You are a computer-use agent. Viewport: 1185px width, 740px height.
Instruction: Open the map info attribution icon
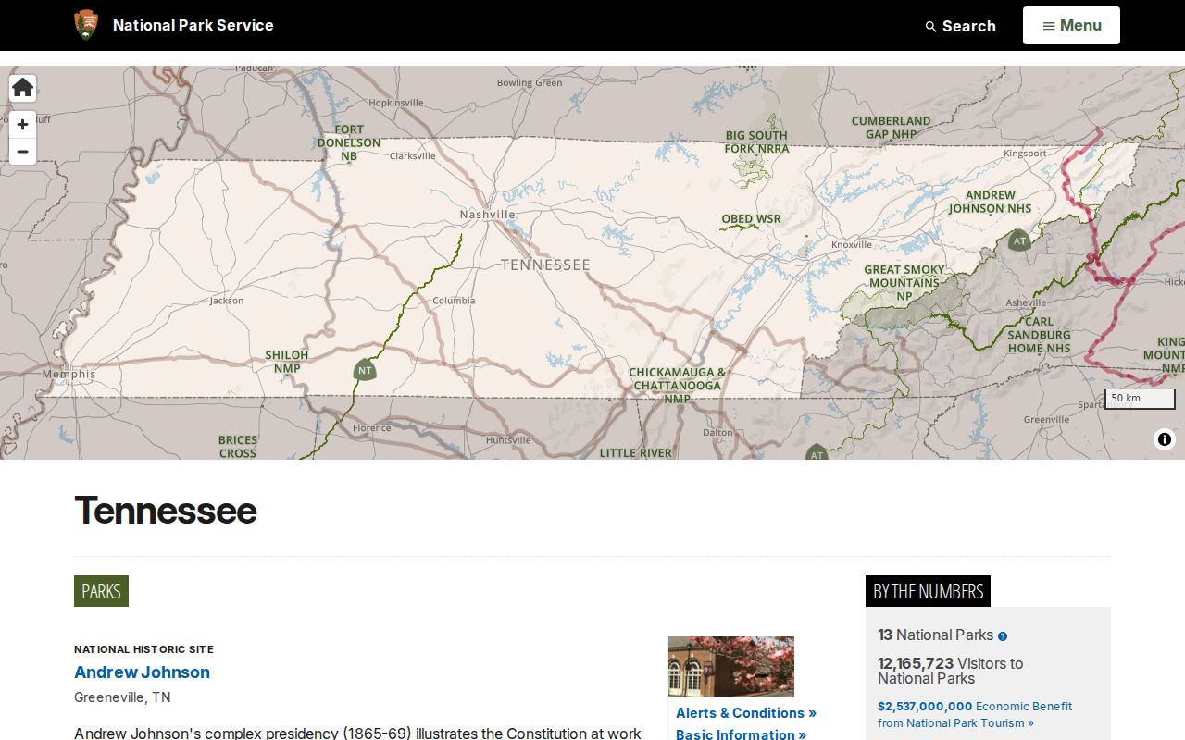point(1165,439)
